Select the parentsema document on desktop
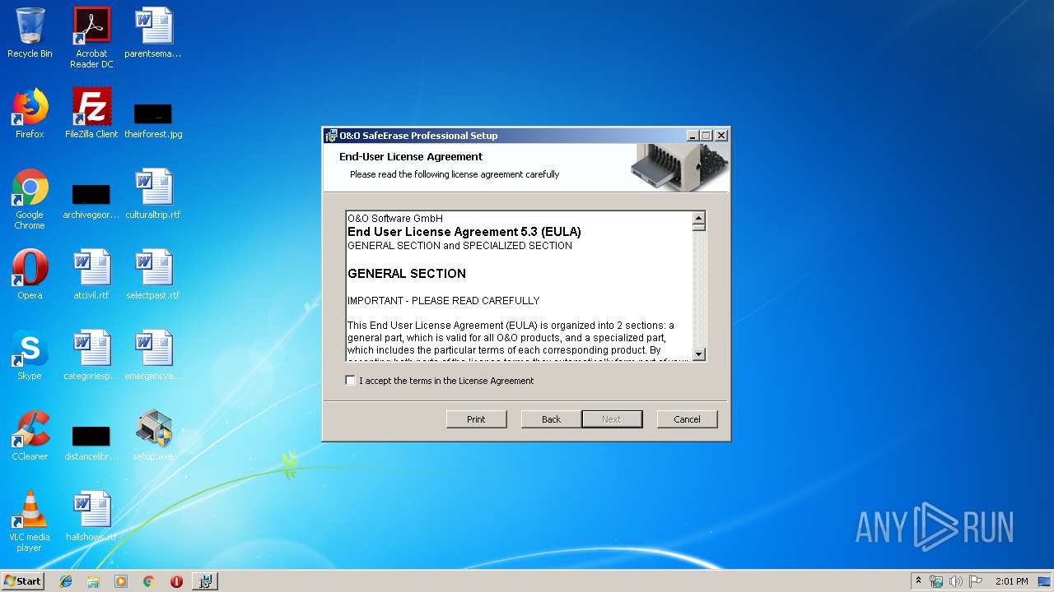This screenshot has height=592, width=1054. (153, 33)
